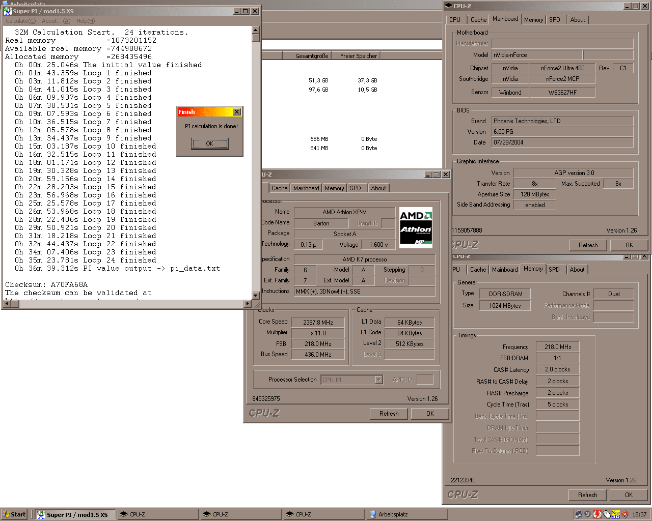Click Refresh in the processor CPU-Z window
Screen dimensions: 652x521
389,414
